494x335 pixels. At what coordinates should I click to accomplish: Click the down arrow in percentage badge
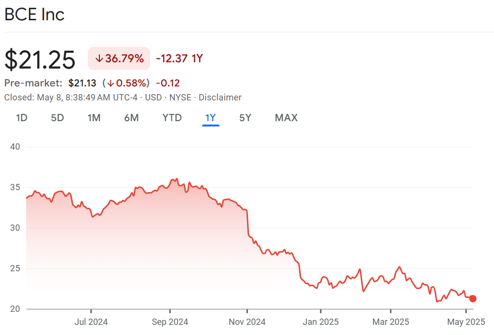[x=99, y=59]
